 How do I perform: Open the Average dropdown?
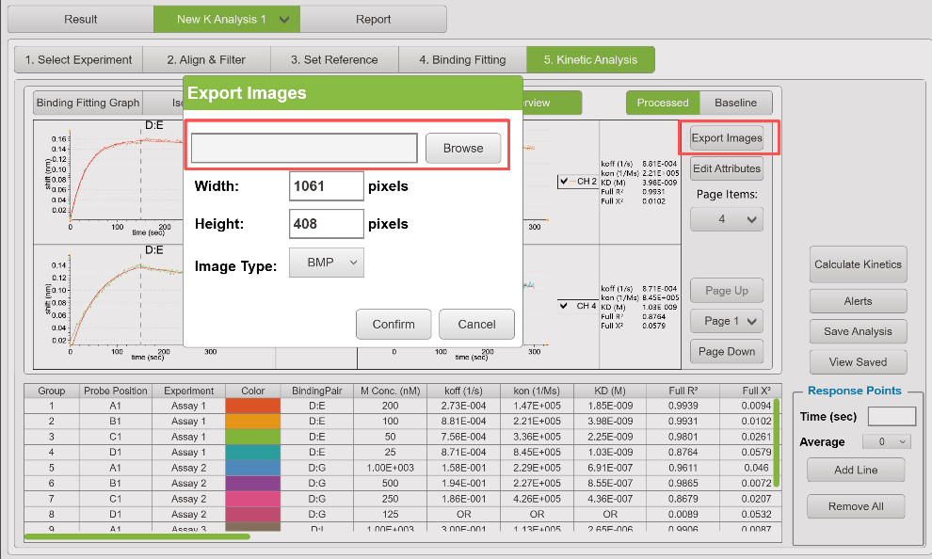tap(886, 441)
